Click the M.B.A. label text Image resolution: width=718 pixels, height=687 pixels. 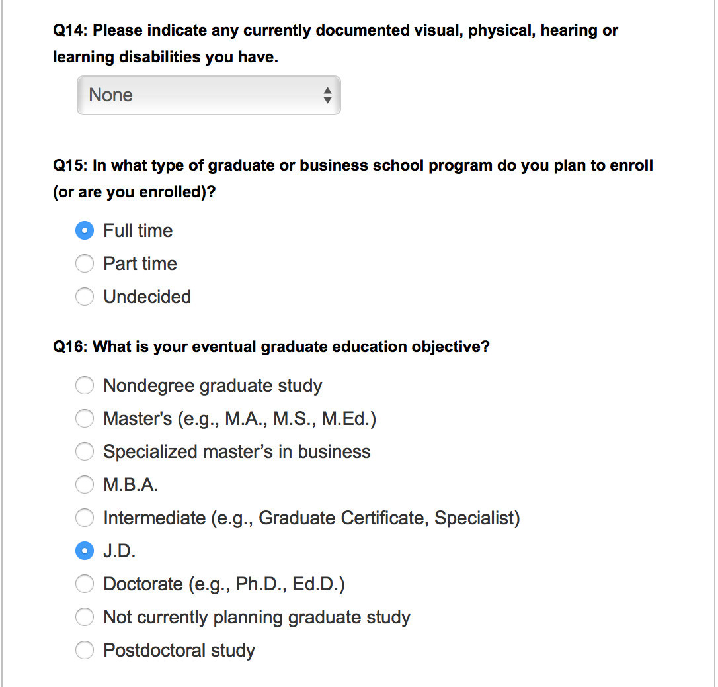[x=130, y=484]
